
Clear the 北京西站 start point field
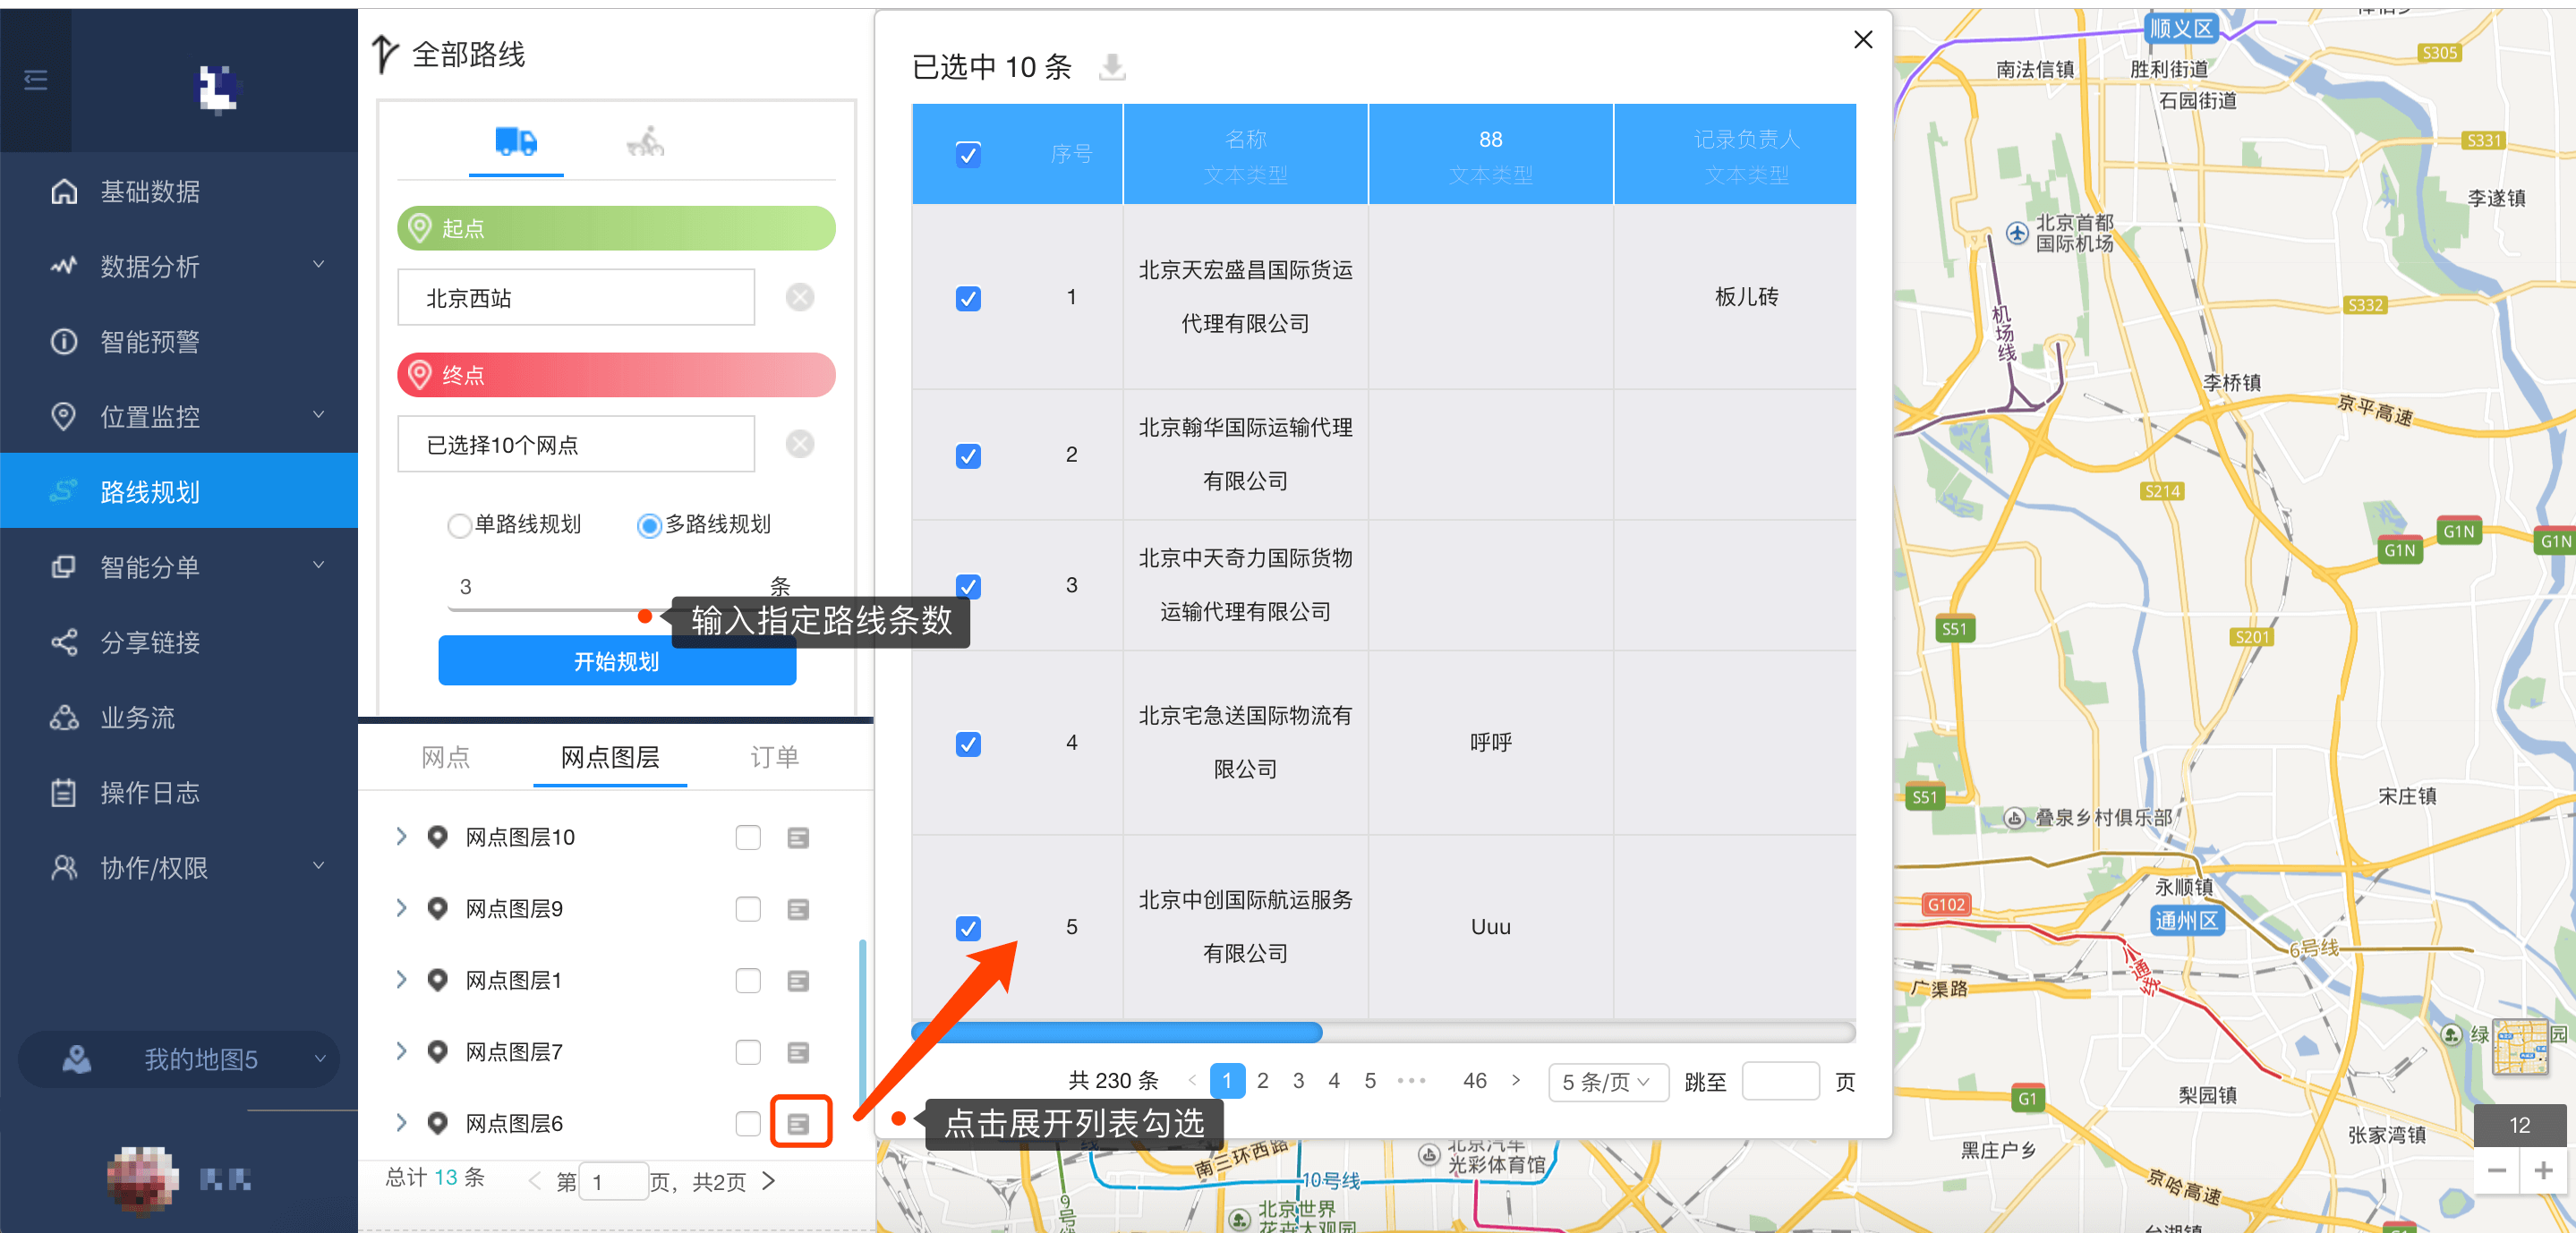(800, 297)
